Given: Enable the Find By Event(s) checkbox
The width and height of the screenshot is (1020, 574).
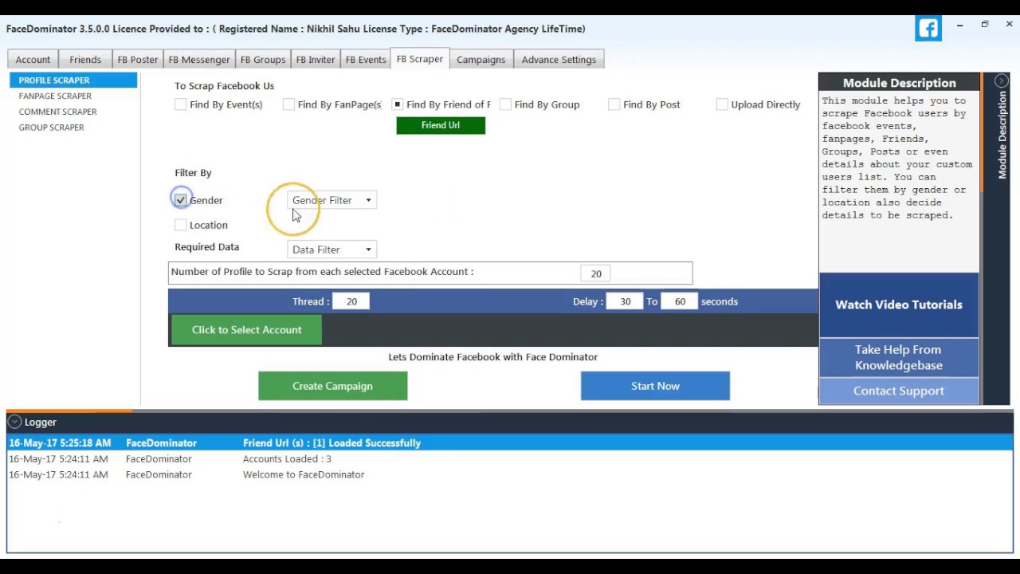Looking at the screenshot, I should (181, 104).
